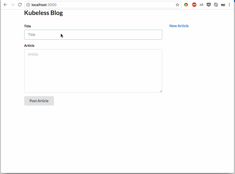The width and height of the screenshot is (235, 174).
Task: Expand the browser extensions overflow menu
Action: point(229,5)
